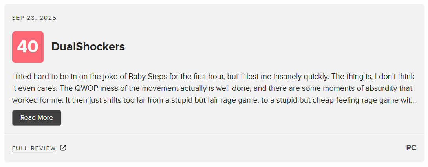
Task: Click the word 'More' on the dark button
Action: (45, 118)
